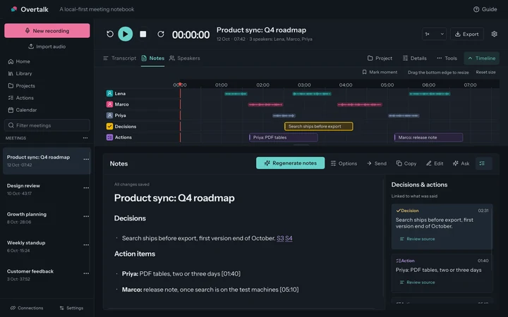Open Actions in sidebar
The height and width of the screenshot is (317, 508).
coord(20,98)
